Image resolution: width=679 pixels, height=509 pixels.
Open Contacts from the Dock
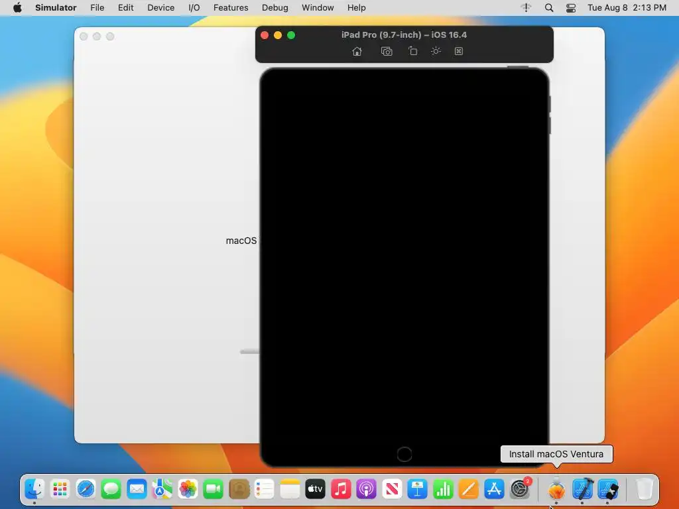pos(239,489)
